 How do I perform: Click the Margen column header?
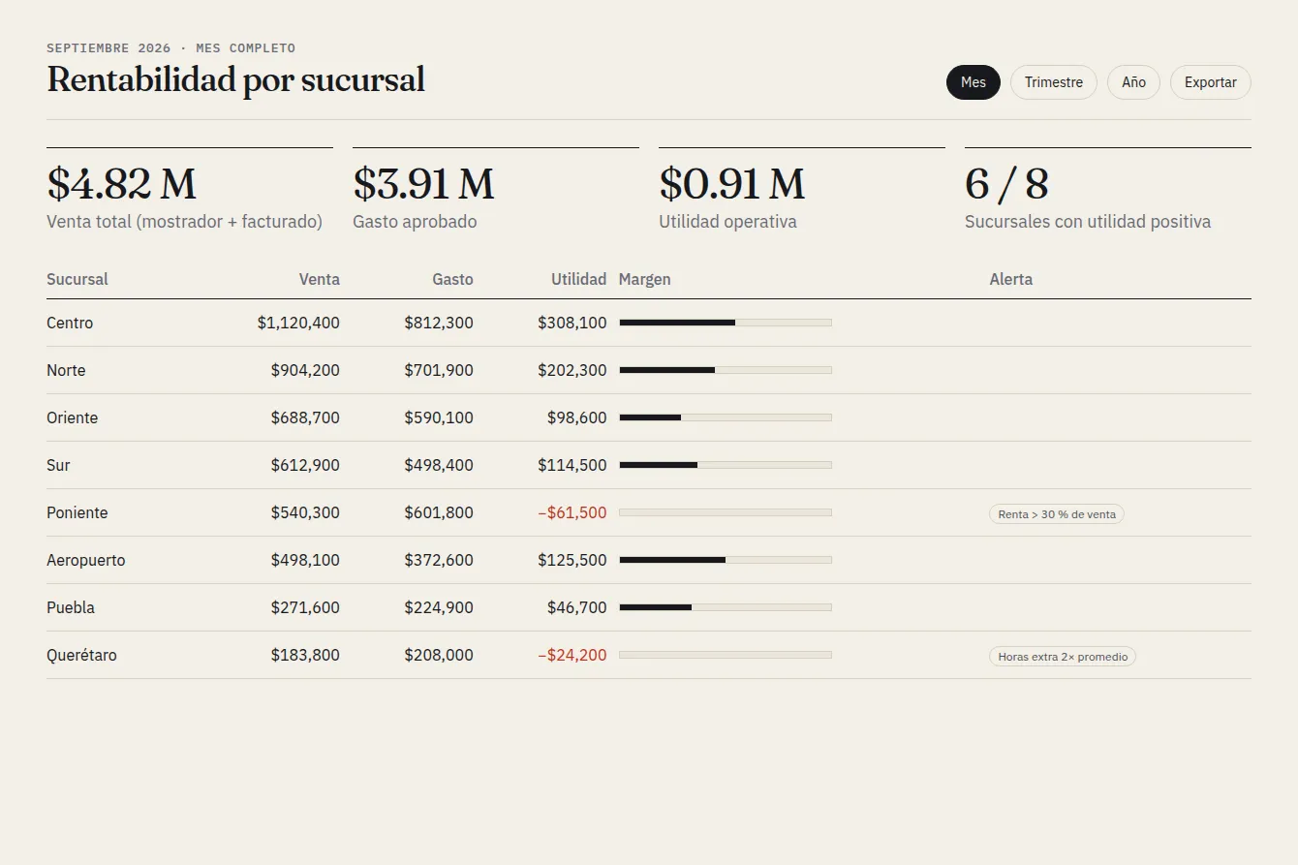(645, 279)
